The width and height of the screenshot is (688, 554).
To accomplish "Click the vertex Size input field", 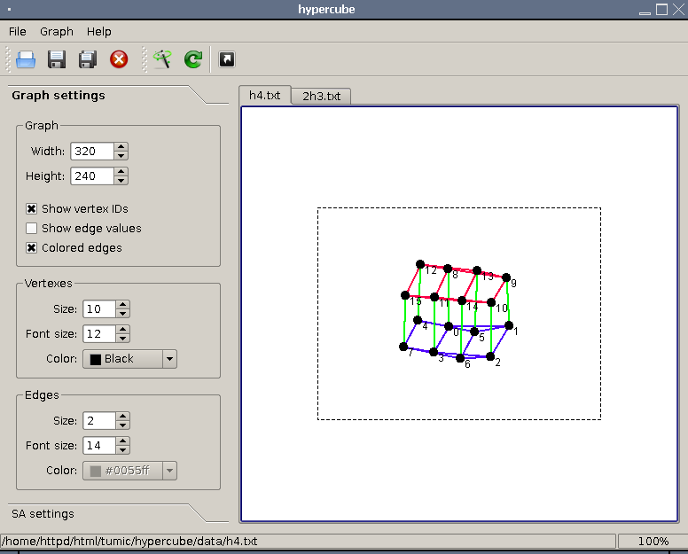I will (99, 309).
